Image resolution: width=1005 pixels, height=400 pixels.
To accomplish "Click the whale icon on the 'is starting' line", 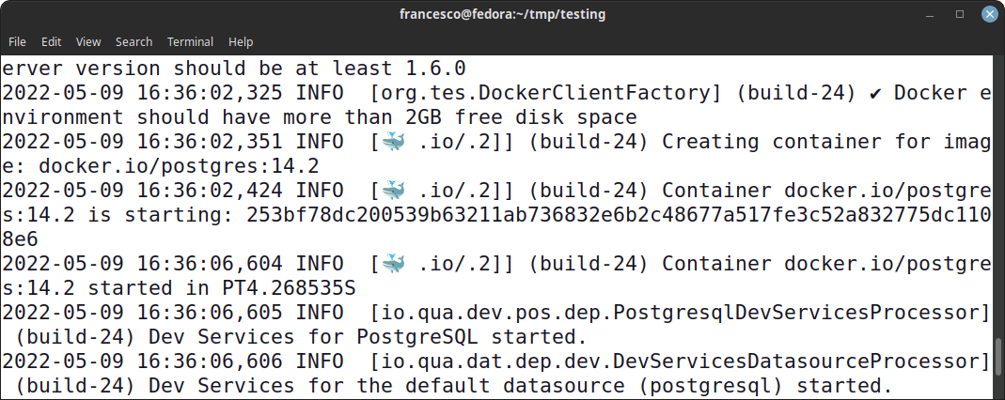I will [x=394, y=190].
